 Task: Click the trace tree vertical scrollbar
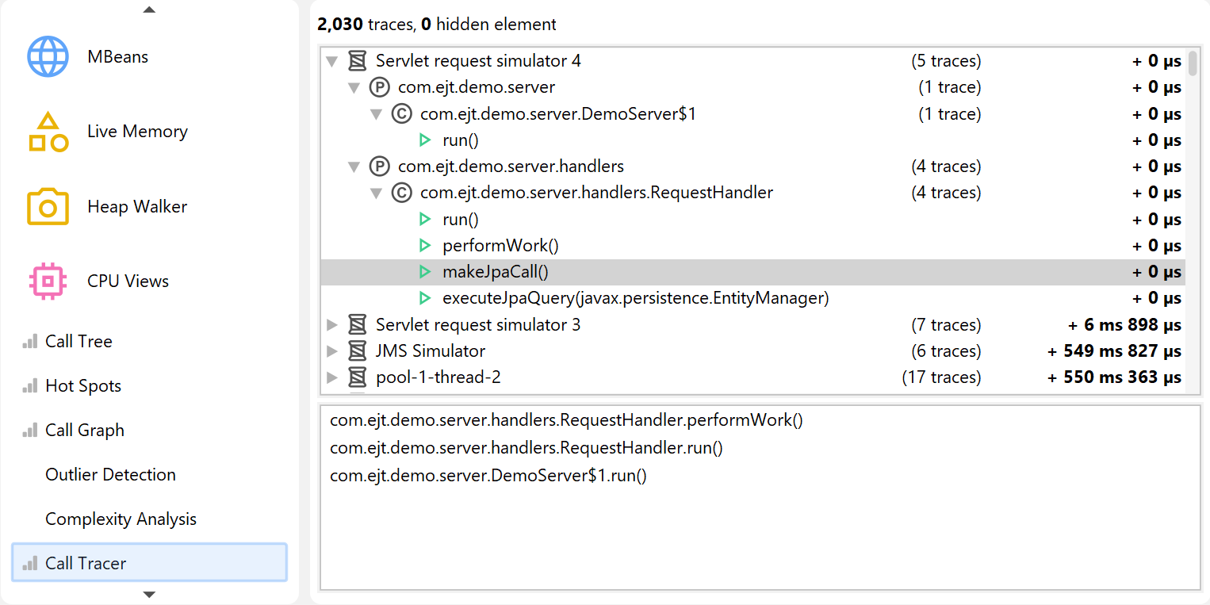click(1193, 63)
